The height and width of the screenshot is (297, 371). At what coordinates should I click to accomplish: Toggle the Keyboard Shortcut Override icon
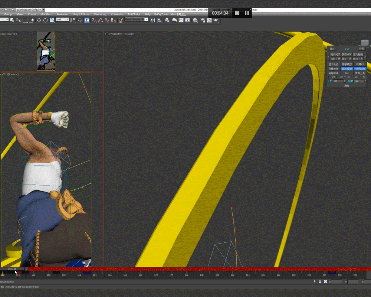tap(86, 20)
